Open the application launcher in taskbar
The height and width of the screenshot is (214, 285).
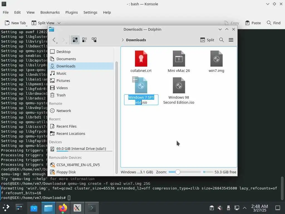coord(6,208)
